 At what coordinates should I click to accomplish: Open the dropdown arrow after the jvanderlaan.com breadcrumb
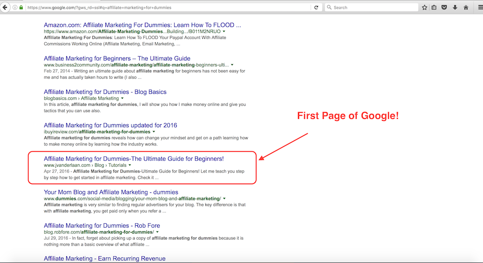click(129, 165)
